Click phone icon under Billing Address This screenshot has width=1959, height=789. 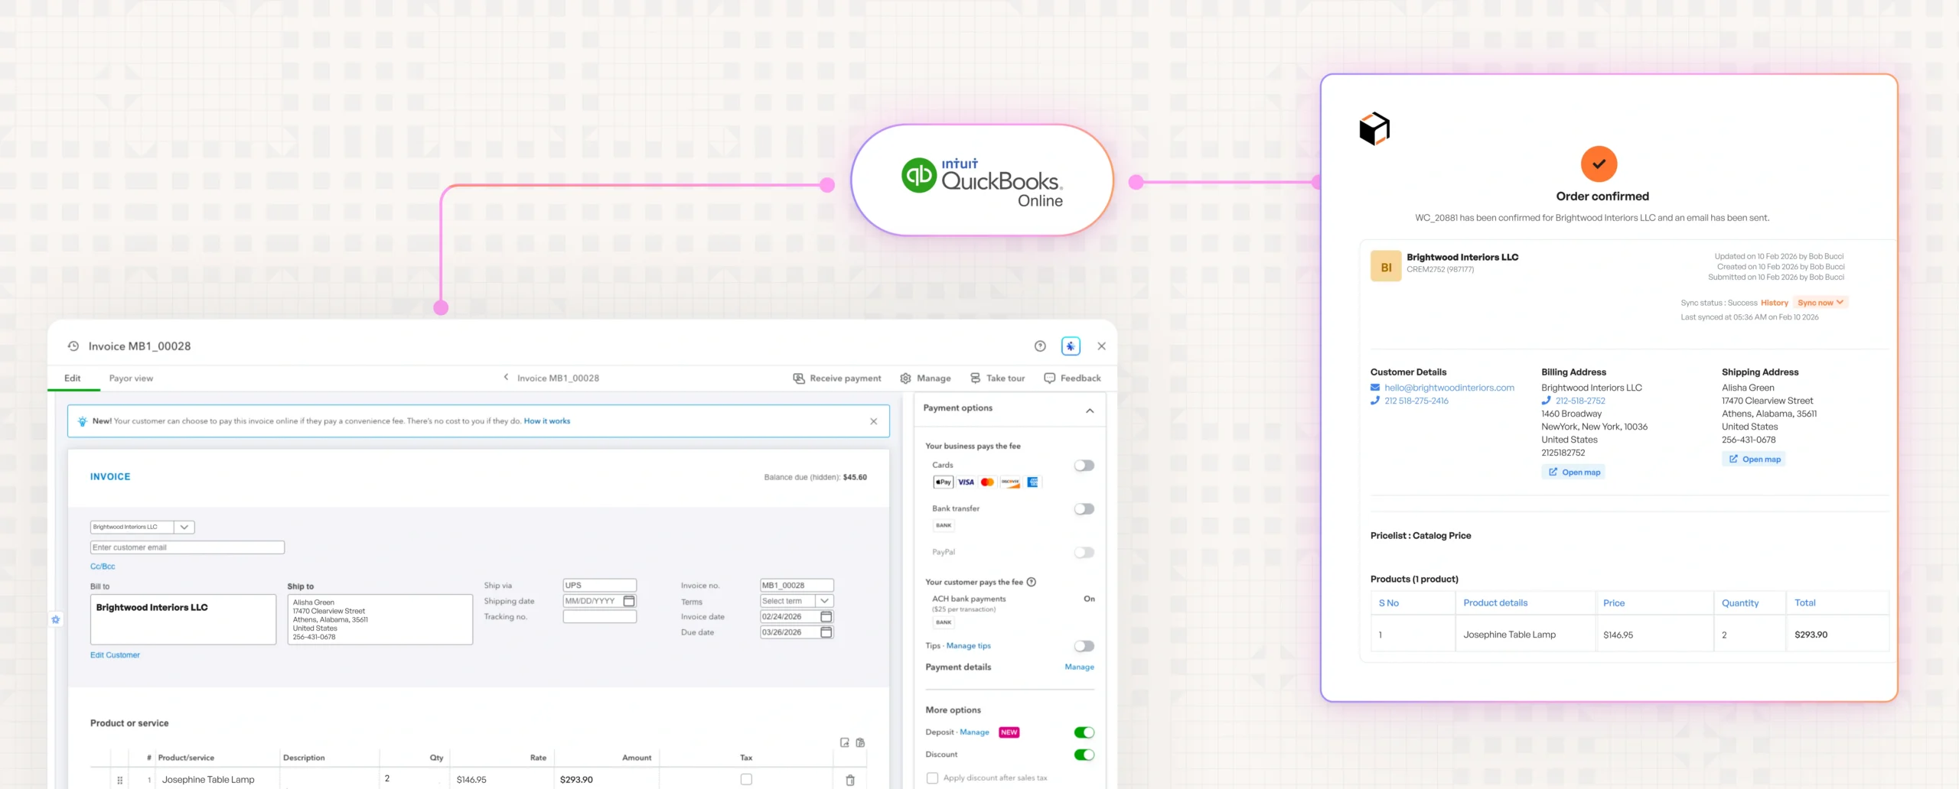(1546, 401)
